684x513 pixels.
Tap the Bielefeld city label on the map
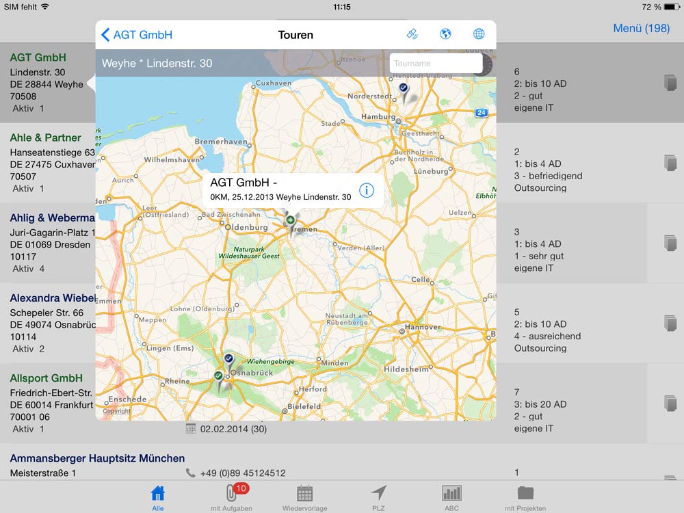(304, 406)
